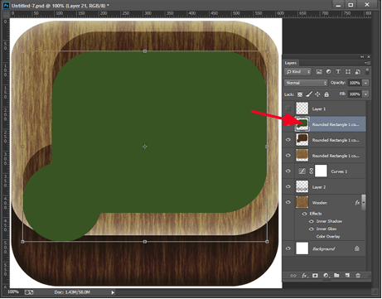Image resolution: width=382 pixels, height=299 pixels.
Task: Delete layer with trash icon
Action: (358, 276)
